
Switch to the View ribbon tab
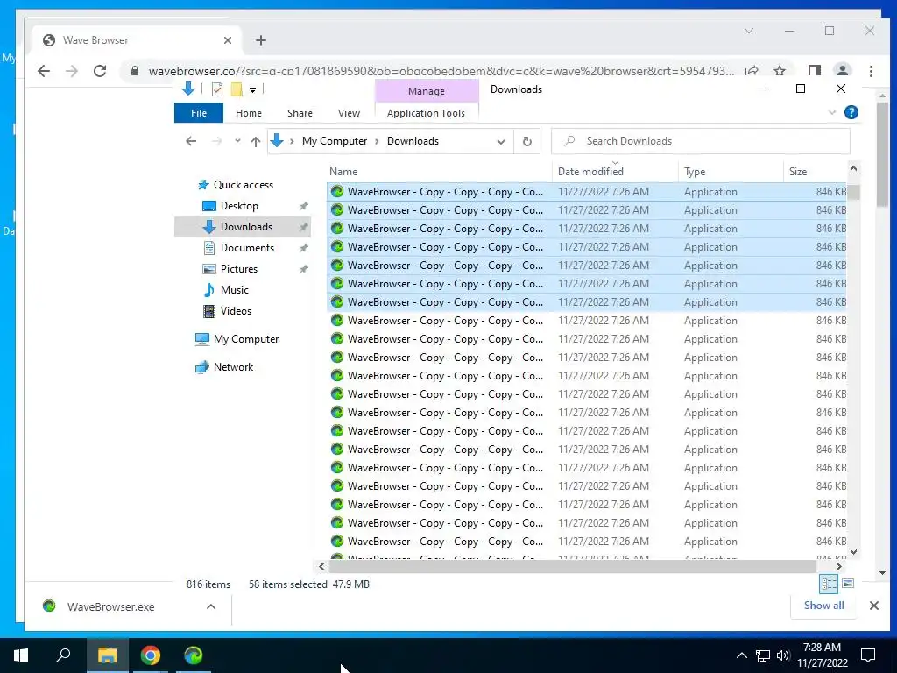[x=349, y=113]
